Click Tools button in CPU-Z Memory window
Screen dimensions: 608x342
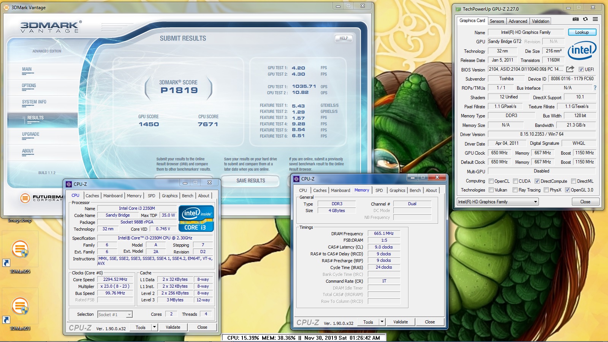tap(368, 322)
